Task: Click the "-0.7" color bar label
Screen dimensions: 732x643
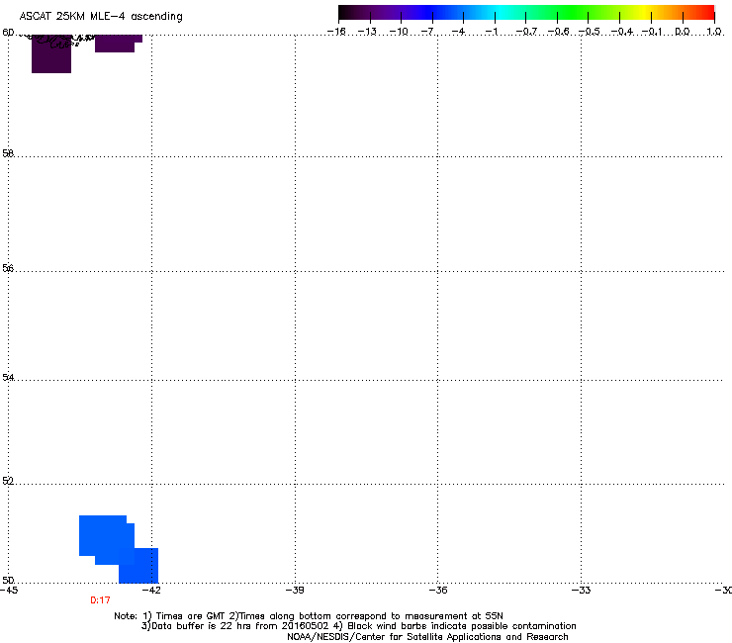Action: pos(526,32)
